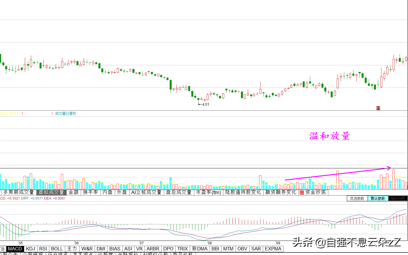Show the BOLL indicator
This screenshot has width=408, height=255.
57,249
